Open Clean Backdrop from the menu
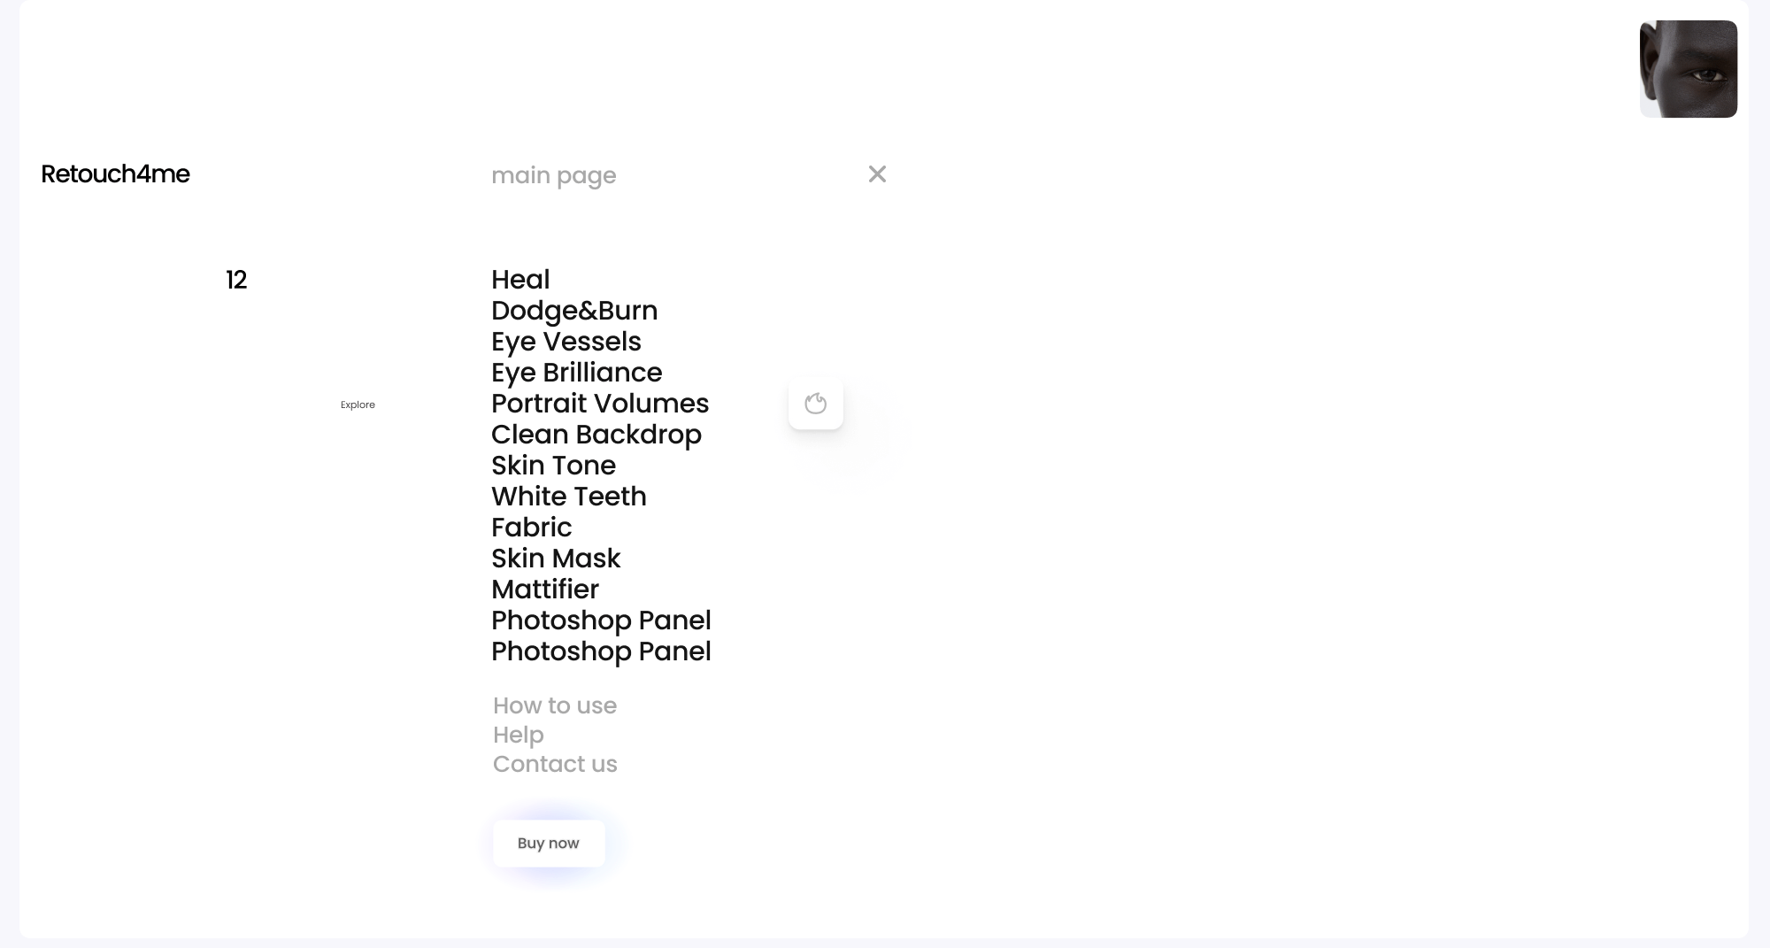The image size is (1770, 948). pyautogui.click(x=596, y=435)
